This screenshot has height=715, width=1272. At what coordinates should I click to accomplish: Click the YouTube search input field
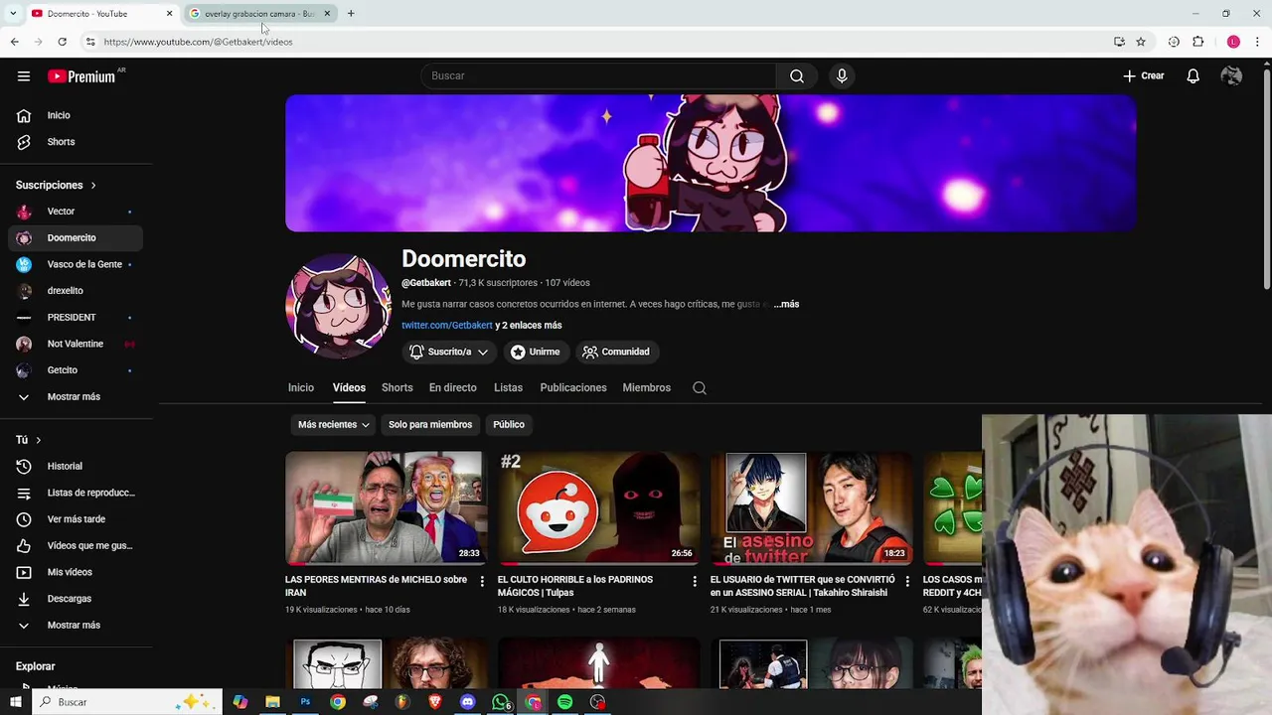point(599,76)
